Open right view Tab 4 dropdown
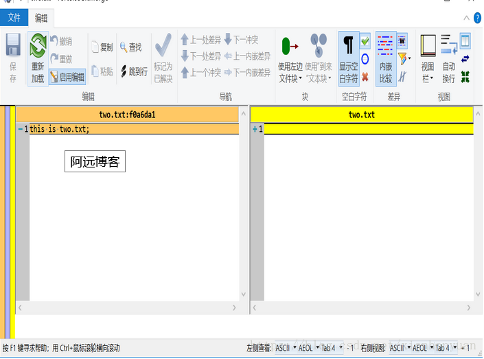 [x=446, y=348]
